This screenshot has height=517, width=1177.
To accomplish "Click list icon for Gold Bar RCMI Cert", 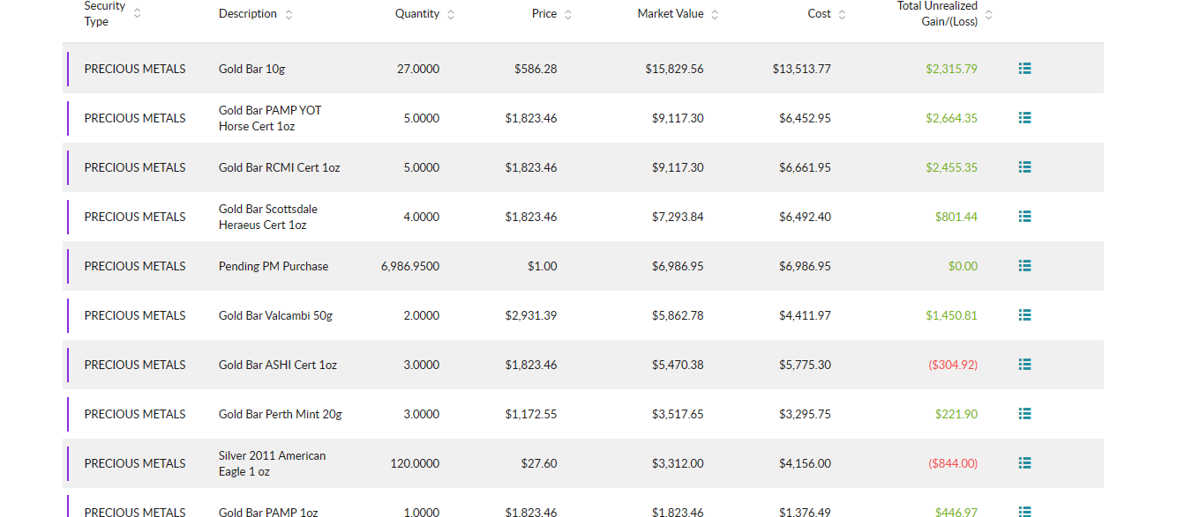I will click(x=1024, y=166).
